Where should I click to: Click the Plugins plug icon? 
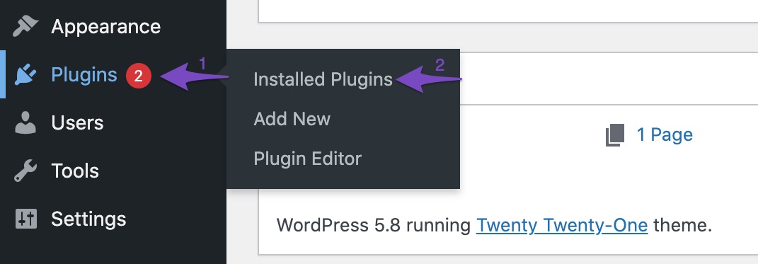[25, 75]
